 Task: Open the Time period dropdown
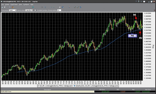pyautogui.click(x=13, y=10)
